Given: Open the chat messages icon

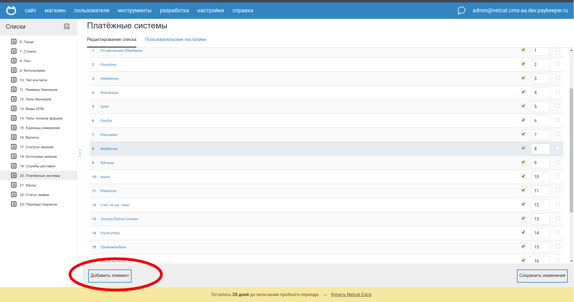Looking at the screenshot, I should [x=461, y=10].
